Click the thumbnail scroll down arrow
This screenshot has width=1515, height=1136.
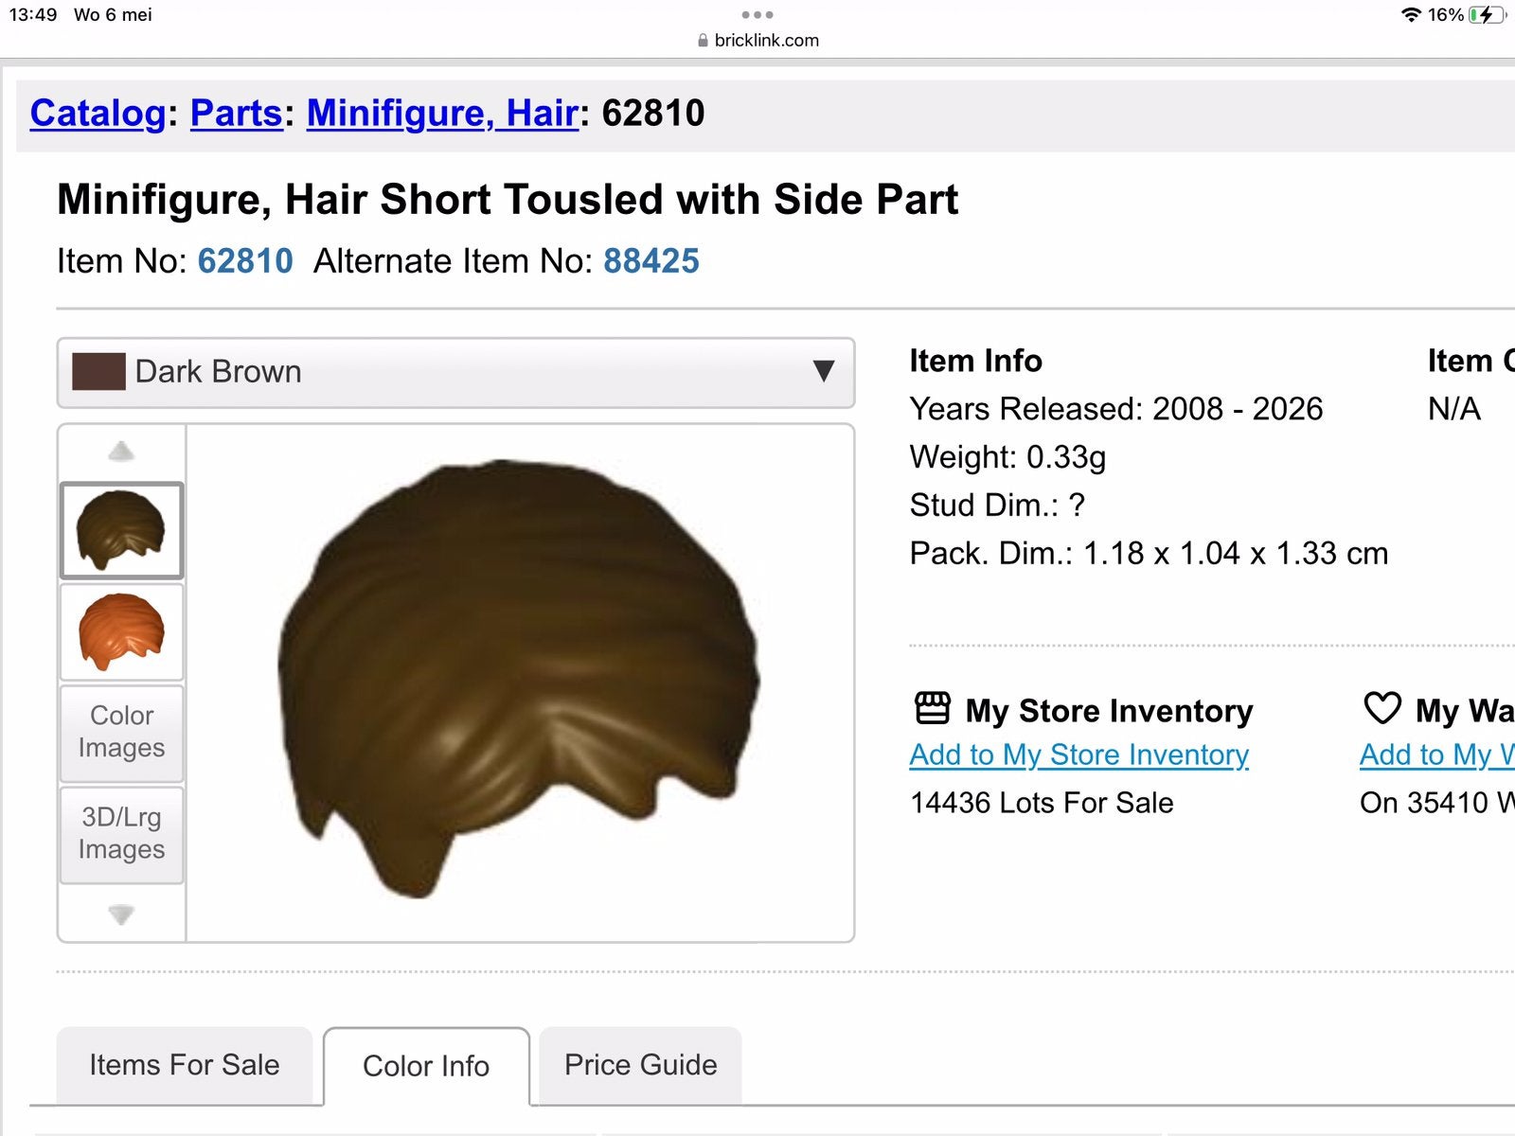pyautogui.click(x=121, y=914)
